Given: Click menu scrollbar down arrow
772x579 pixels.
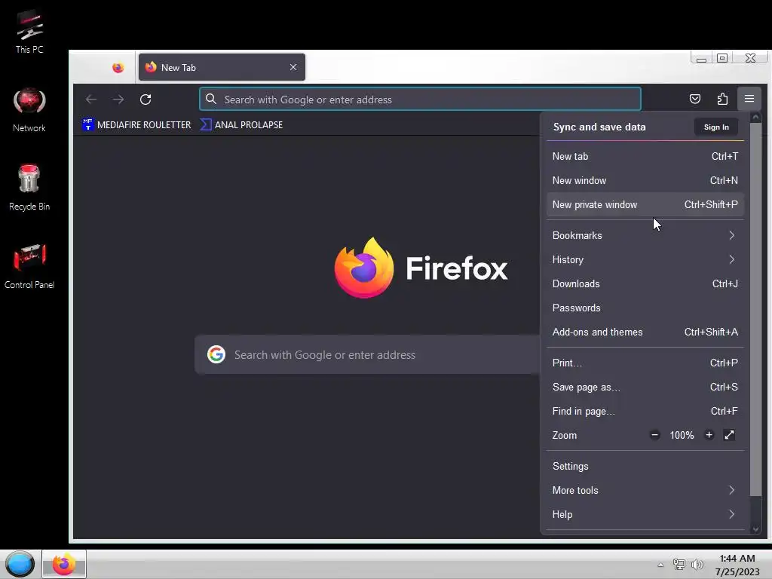Looking at the screenshot, I should 755,528.
